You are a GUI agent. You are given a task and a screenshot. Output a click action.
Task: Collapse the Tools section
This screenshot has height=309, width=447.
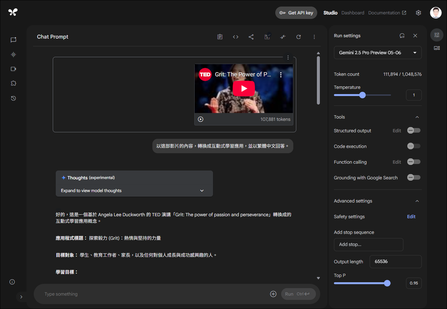(417, 117)
